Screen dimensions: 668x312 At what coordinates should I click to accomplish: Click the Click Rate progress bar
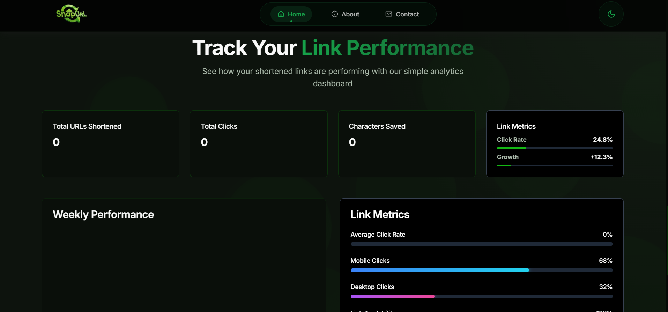click(x=554, y=148)
